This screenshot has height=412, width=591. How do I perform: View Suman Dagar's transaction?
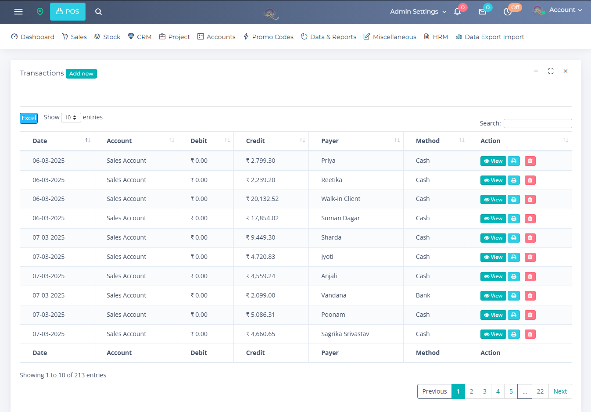(x=493, y=219)
